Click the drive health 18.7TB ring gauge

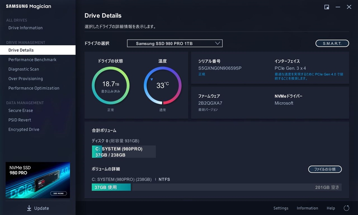(110, 86)
